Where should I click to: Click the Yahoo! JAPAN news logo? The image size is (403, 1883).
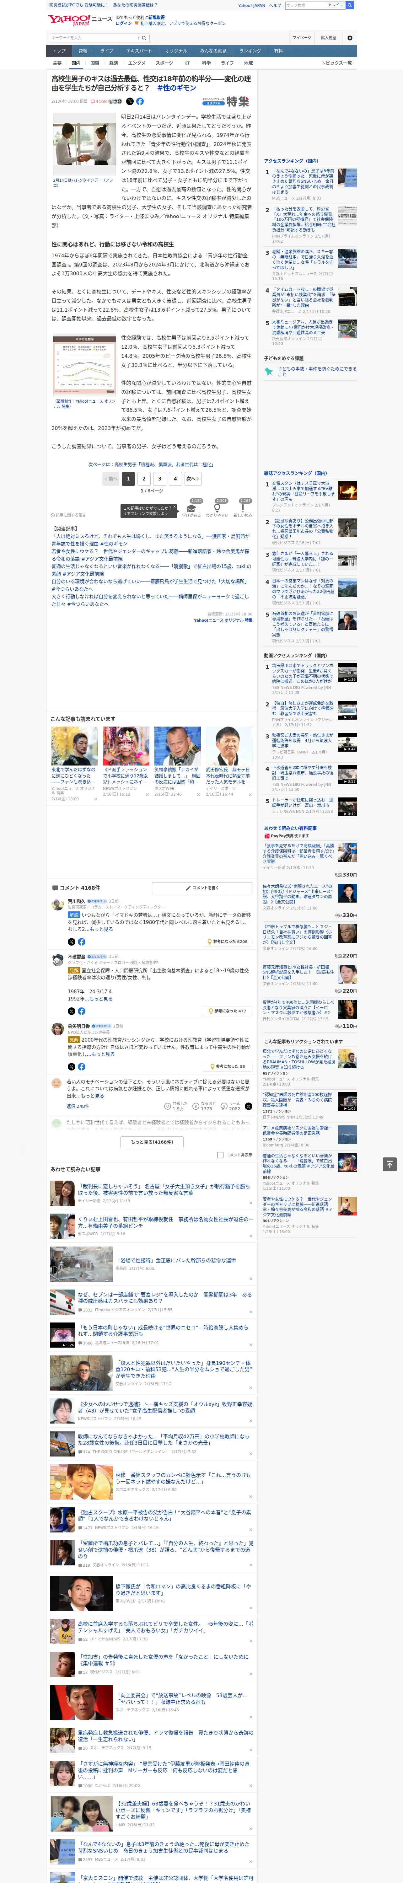[x=80, y=20]
